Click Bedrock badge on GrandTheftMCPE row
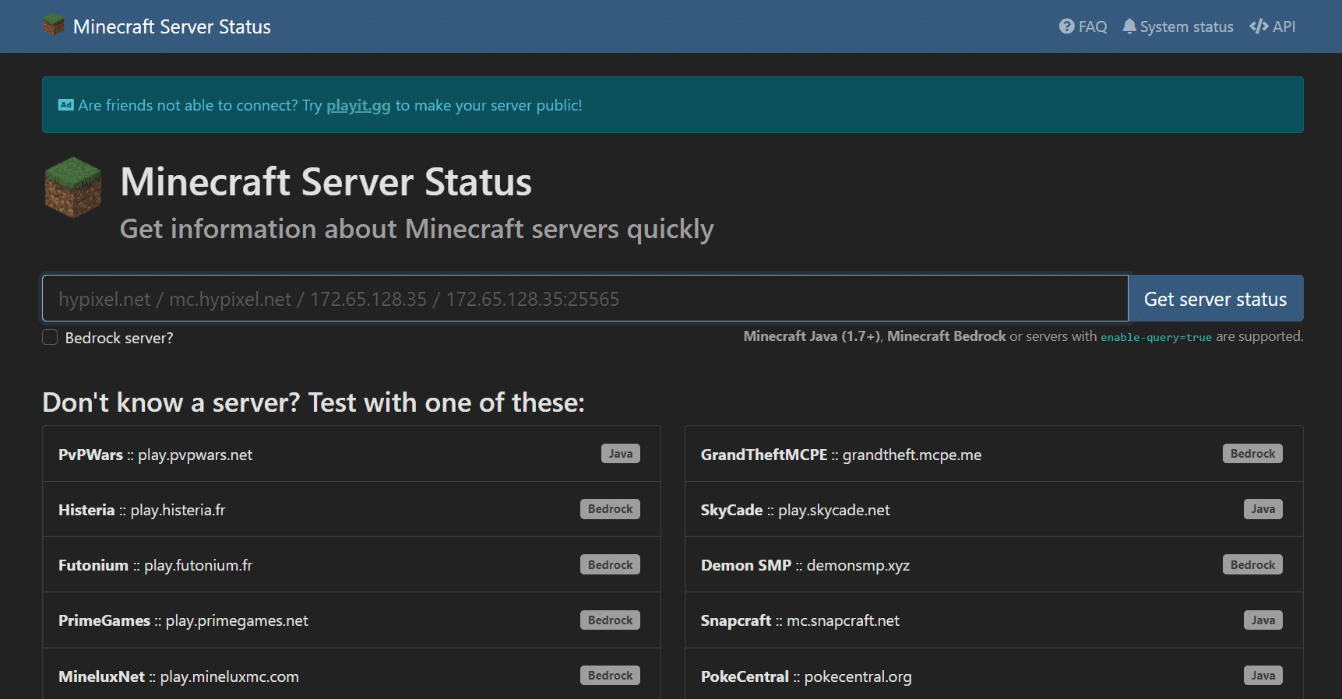1342x699 pixels. click(1252, 454)
